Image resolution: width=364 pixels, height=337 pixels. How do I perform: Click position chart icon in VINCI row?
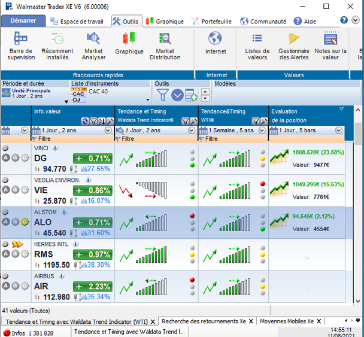279,156
